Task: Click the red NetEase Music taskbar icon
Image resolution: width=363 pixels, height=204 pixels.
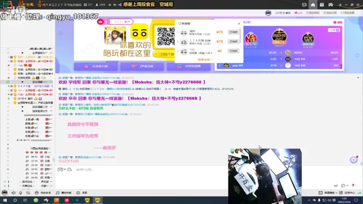Action: point(67,200)
